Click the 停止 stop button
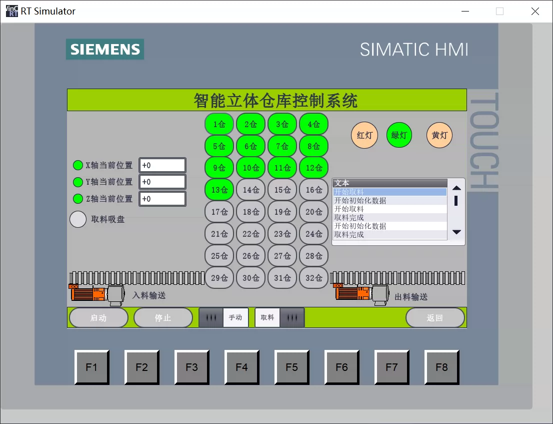Screen dimensions: 553x424 [x=163, y=318]
